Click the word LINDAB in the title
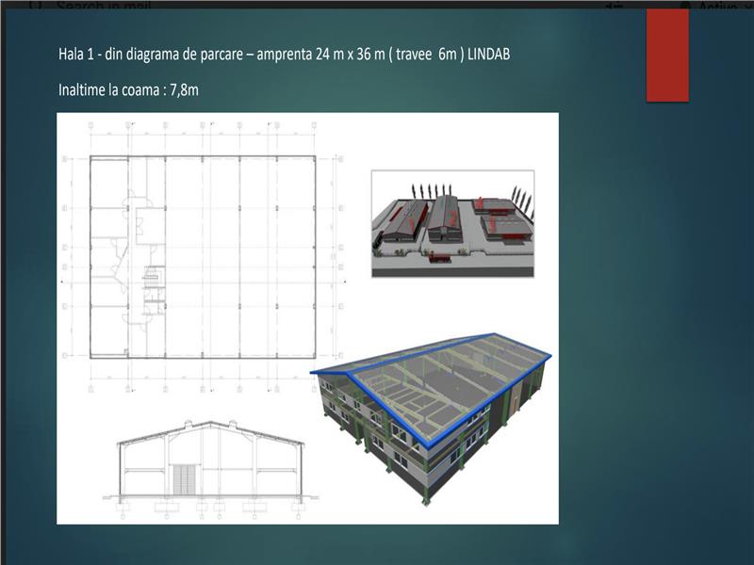 [x=489, y=54]
